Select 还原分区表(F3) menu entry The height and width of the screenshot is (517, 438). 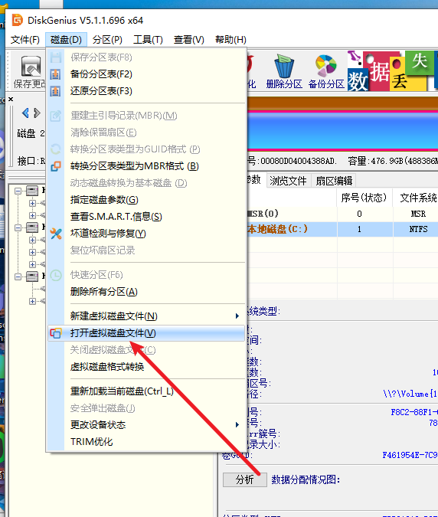[146, 90]
